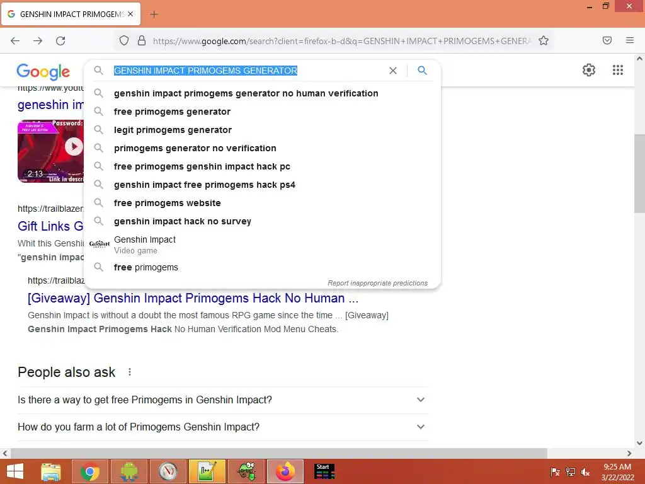Screen dimensions: 645x484
Task: Open the clock showing 9:25 AM
Action: click(x=617, y=471)
